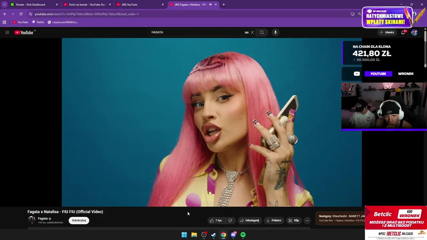
Task: Open OBS app icon in taskbar
Action: pos(204,235)
